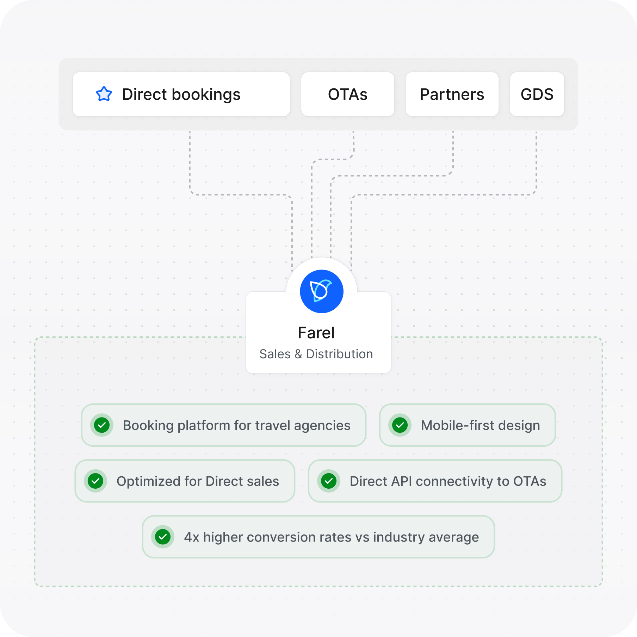Click the 4x higher conversion rates text
The width and height of the screenshot is (637, 637).
(x=331, y=537)
